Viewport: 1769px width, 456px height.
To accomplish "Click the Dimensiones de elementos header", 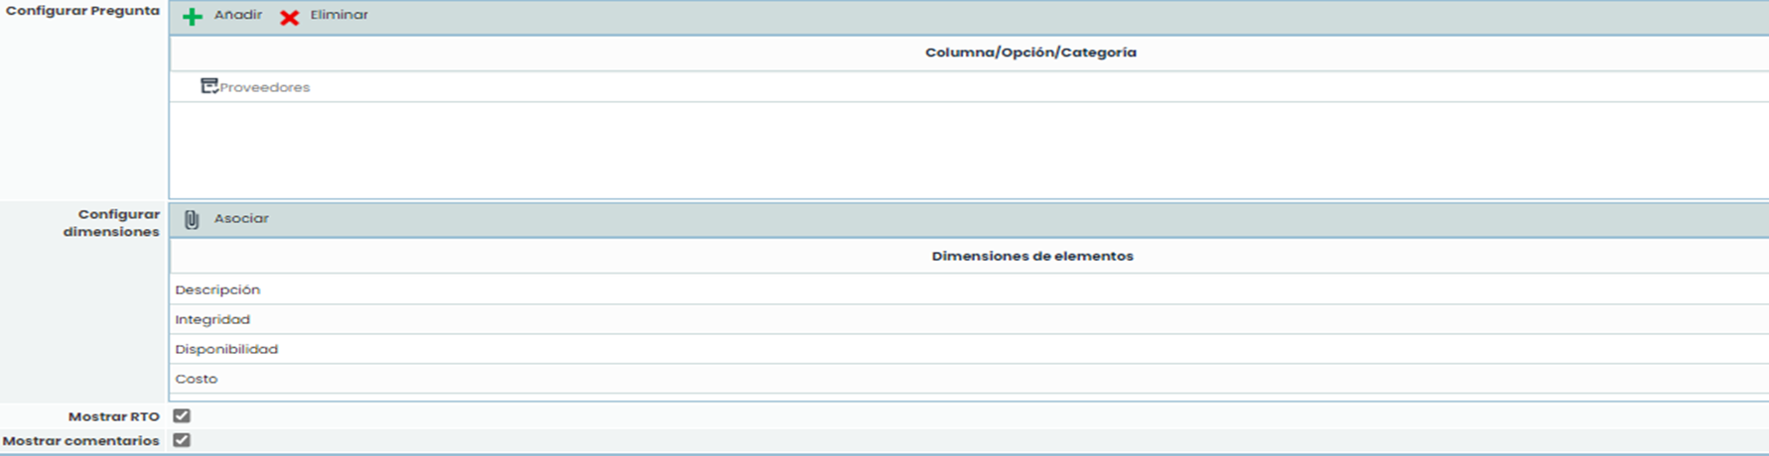I will 1032,256.
